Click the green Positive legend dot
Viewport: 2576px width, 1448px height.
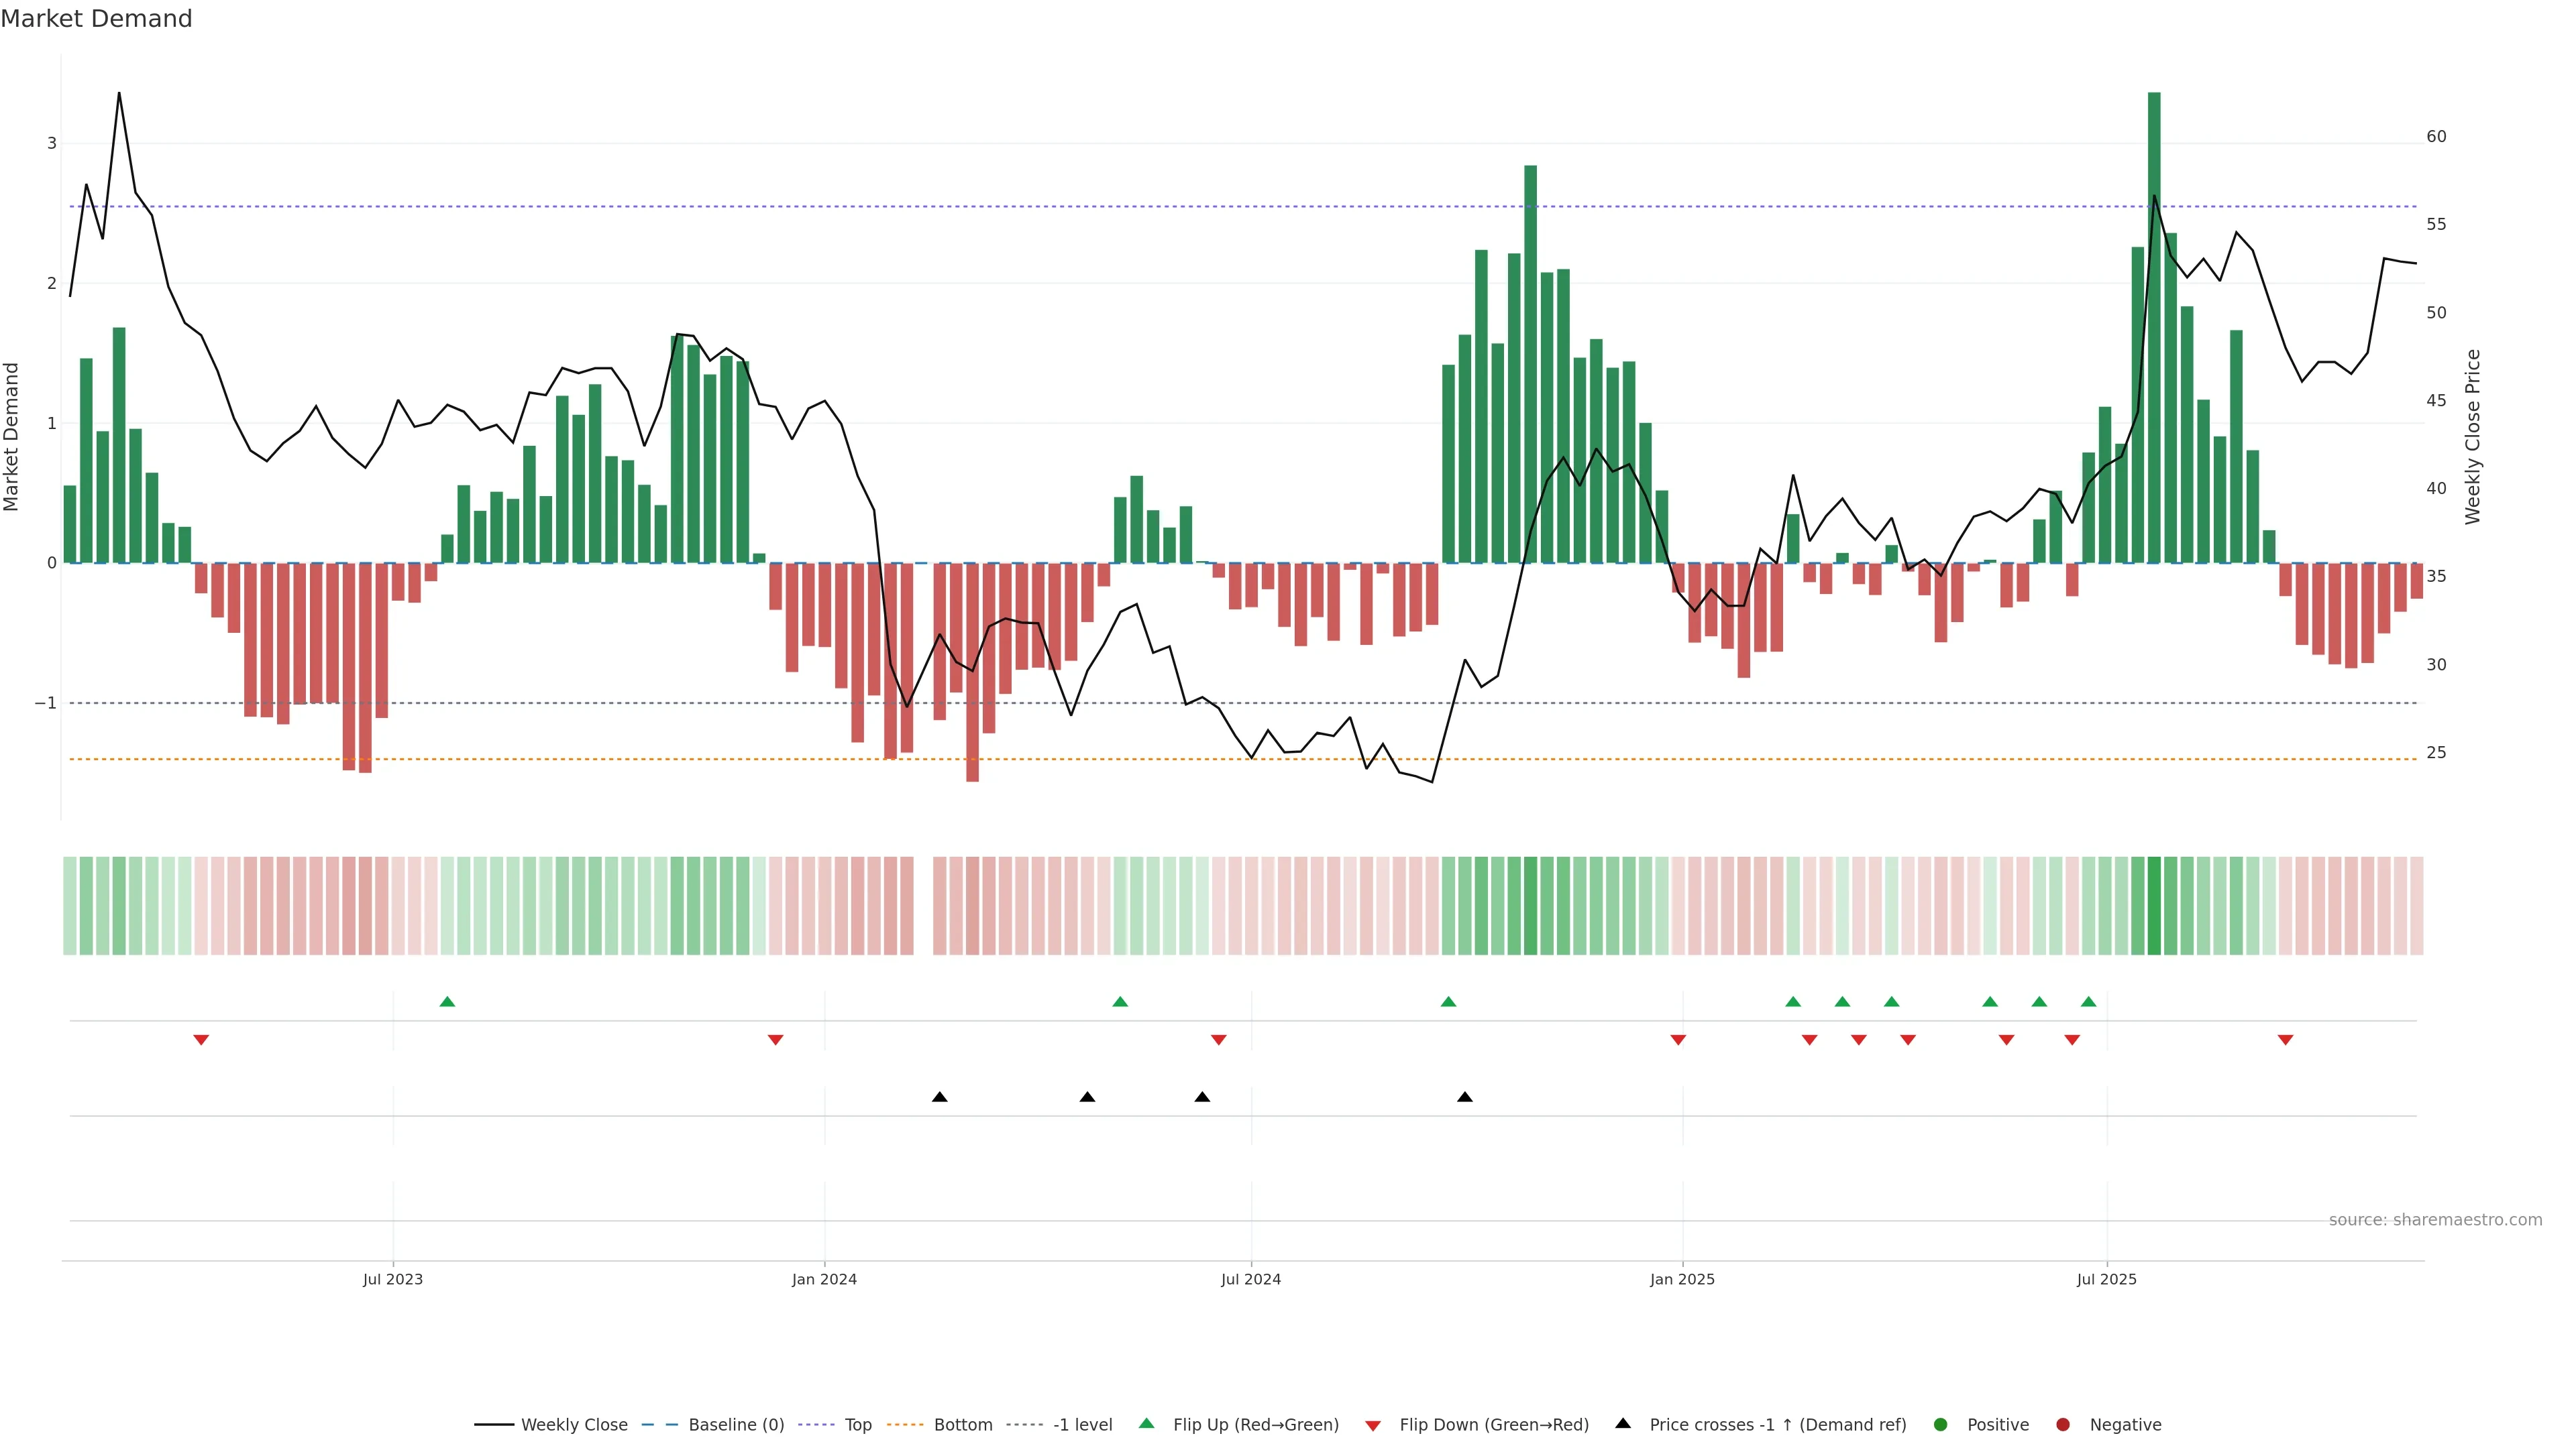coord(1941,1424)
